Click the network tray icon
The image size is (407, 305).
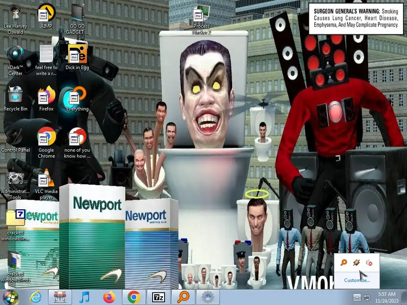pyautogui.click(x=367, y=297)
